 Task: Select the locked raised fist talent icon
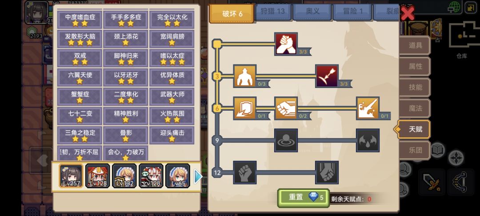point(245,172)
